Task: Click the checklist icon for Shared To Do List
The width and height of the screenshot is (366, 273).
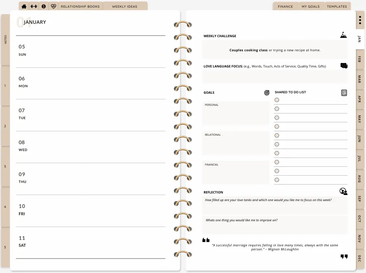Action: [x=344, y=92]
